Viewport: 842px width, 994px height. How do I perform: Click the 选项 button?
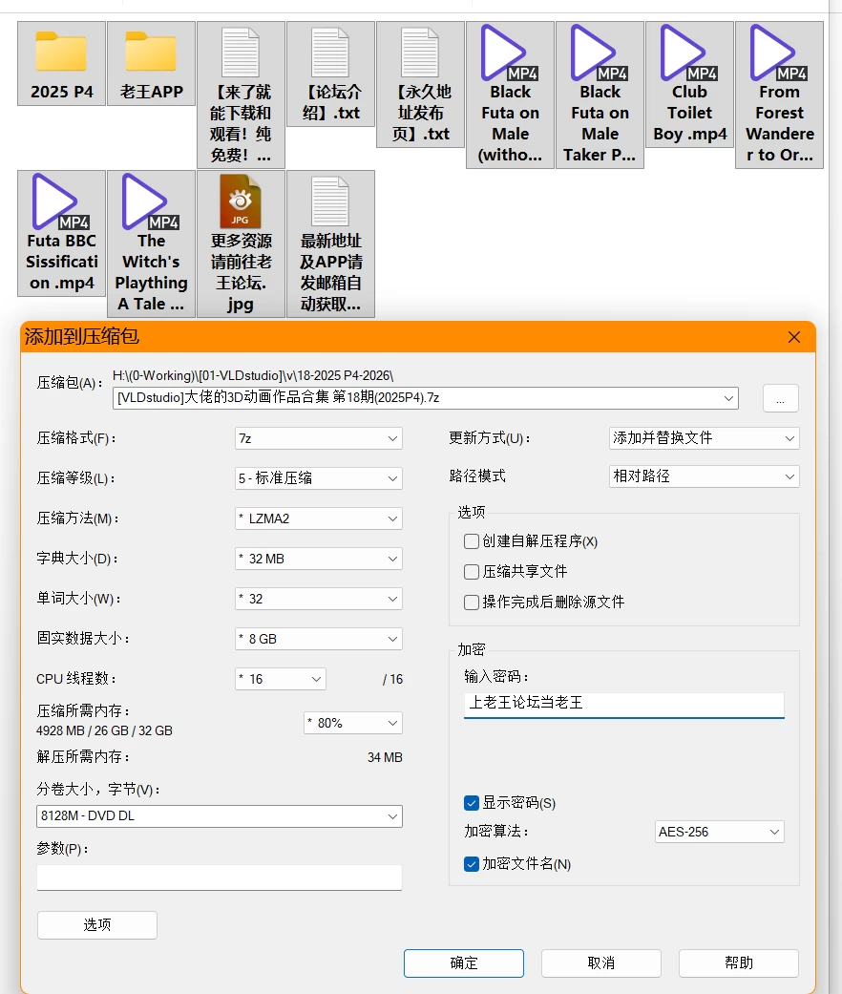(97, 925)
